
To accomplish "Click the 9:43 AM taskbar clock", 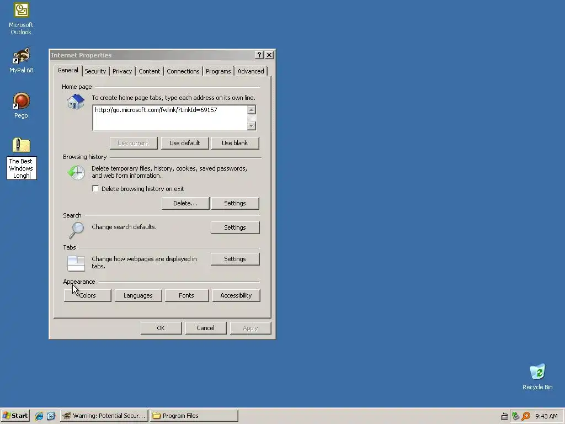I will (546, 416).
